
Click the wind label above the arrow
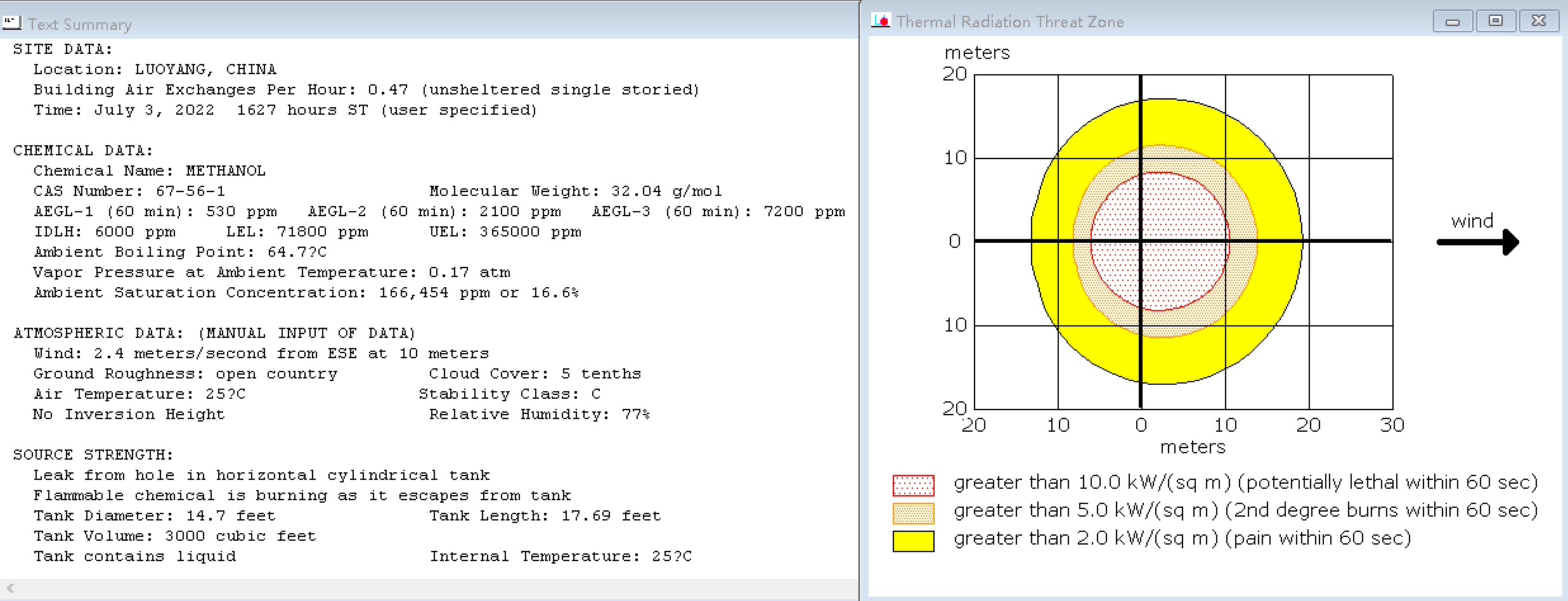point(1472,221)
